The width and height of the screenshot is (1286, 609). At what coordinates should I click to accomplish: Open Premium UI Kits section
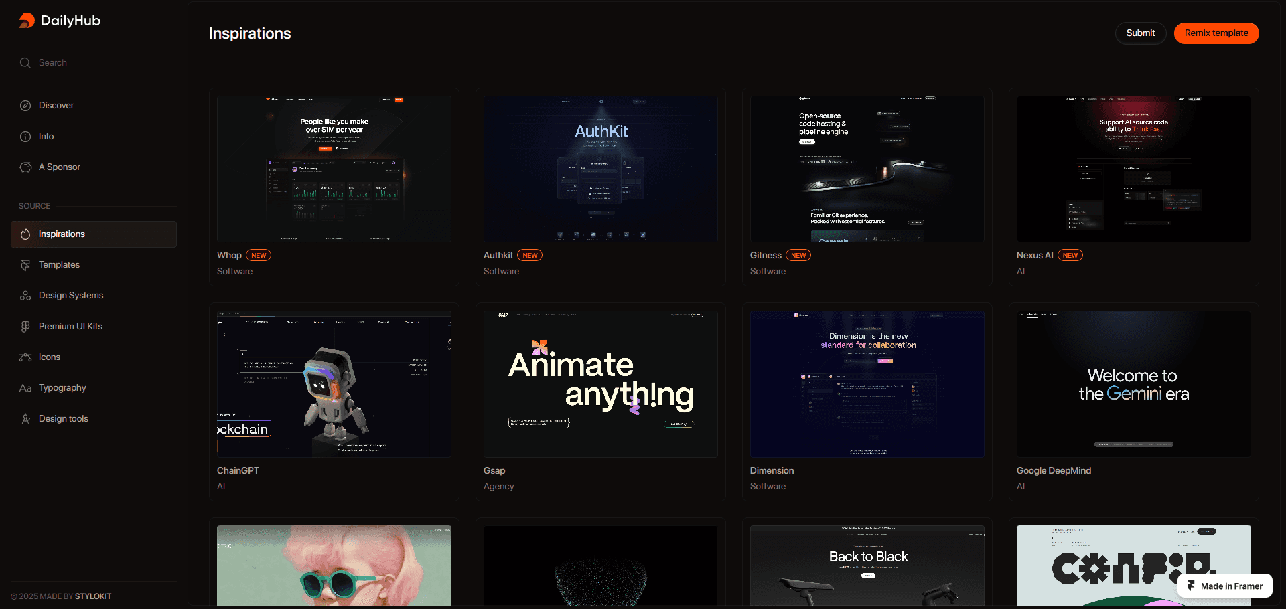94,327
